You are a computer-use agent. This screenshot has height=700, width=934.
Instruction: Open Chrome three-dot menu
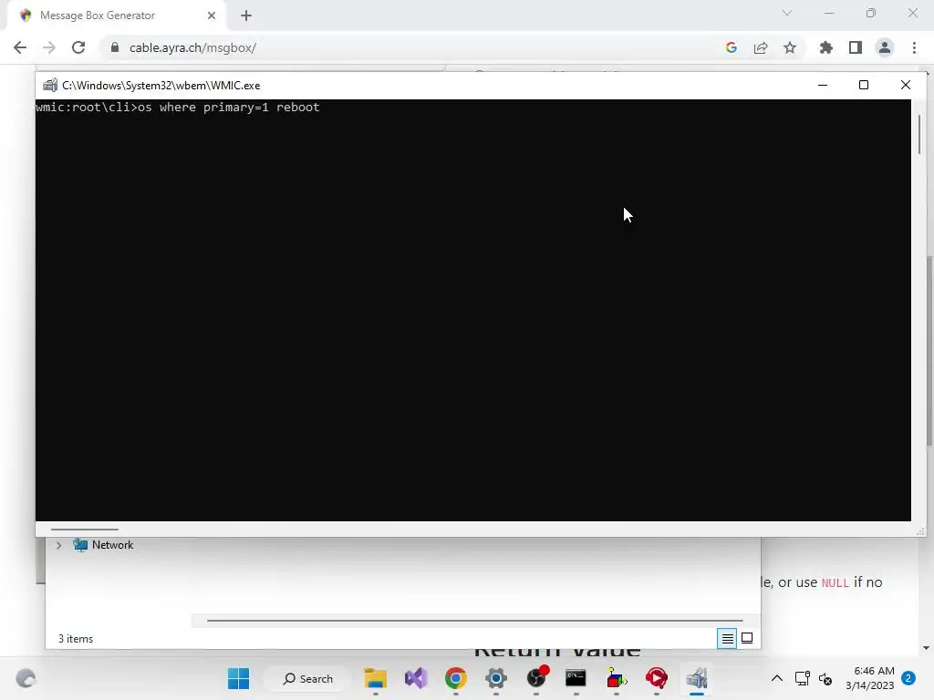tap(914, 47)
